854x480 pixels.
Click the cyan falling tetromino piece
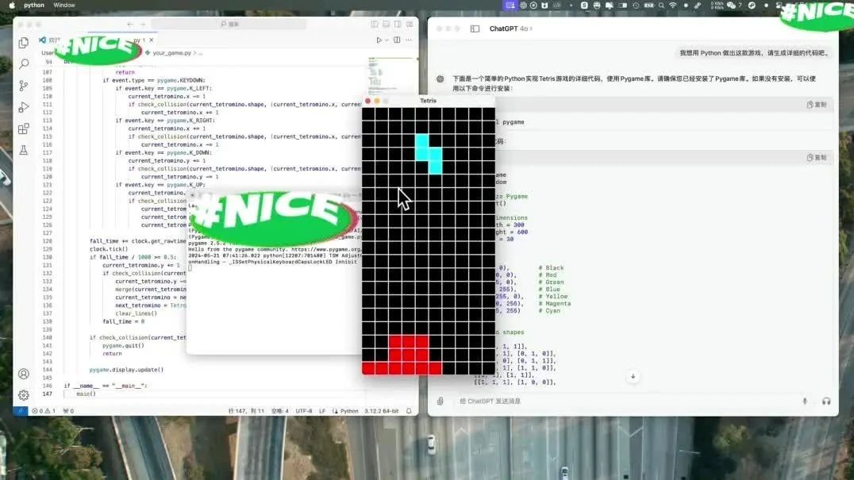coord(429,154)
